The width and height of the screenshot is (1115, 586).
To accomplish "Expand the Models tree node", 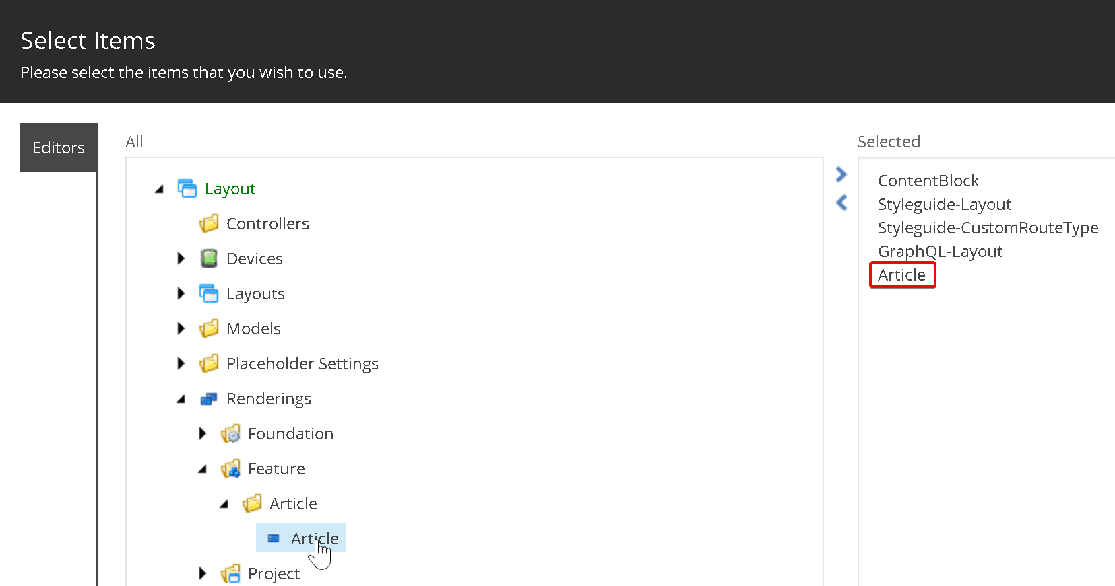I will click(181, 328).
